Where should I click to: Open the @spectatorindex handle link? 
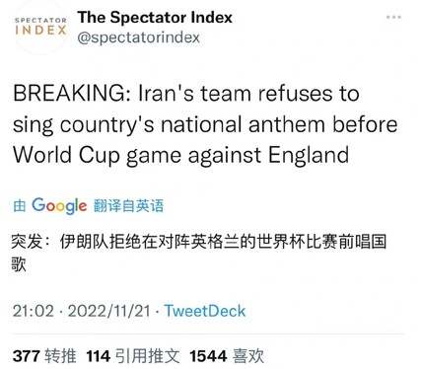click(x=138, y=37)
